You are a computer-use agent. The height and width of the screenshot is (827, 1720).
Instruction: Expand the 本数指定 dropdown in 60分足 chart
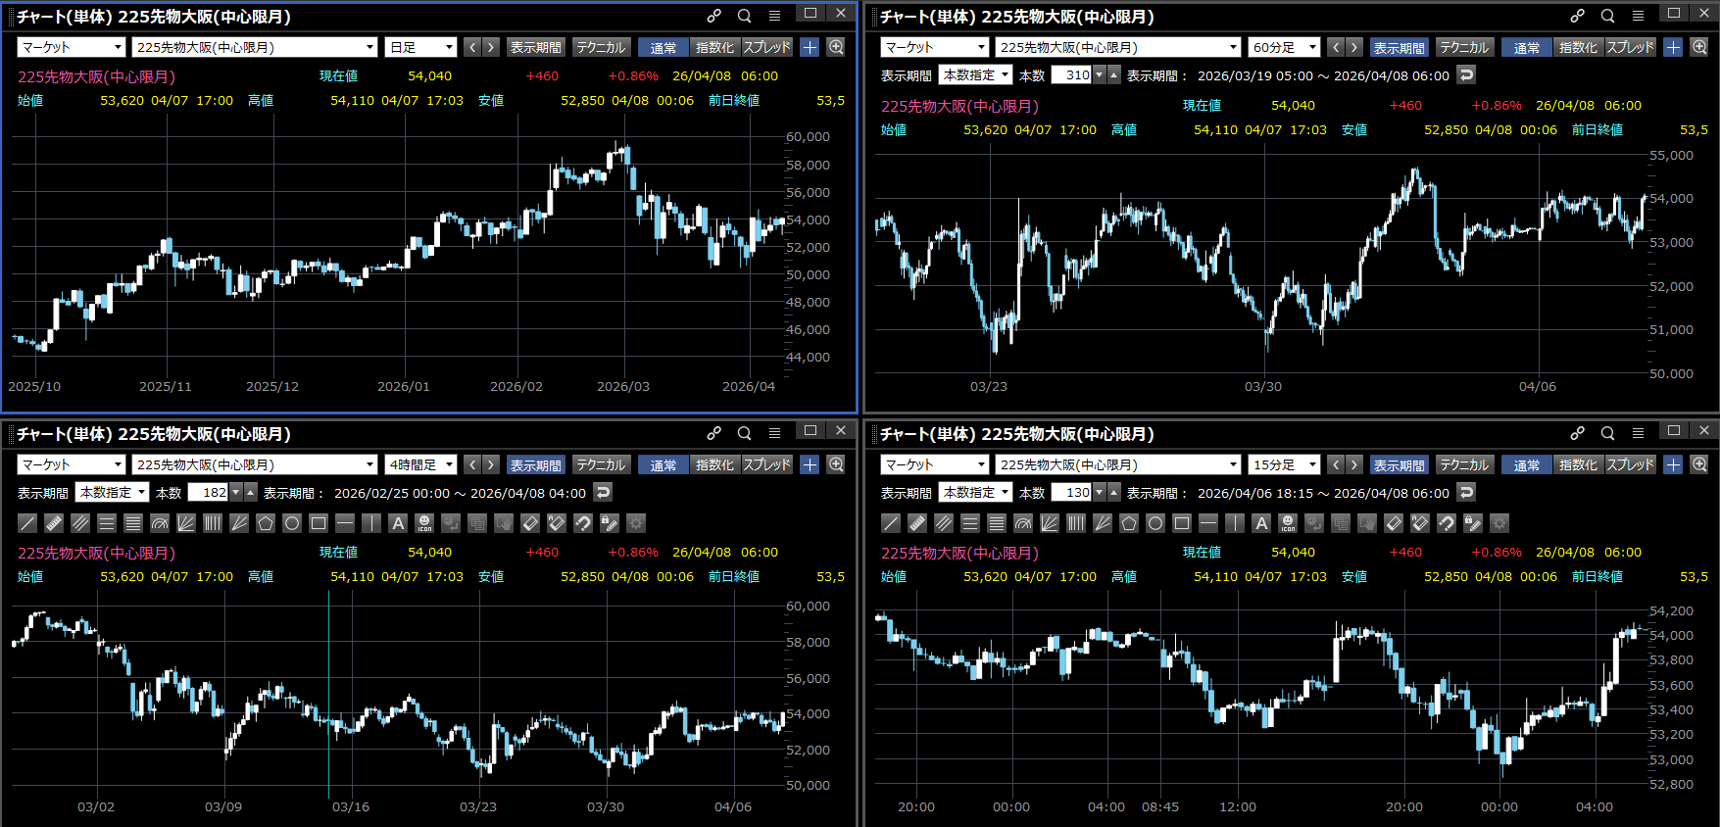(975, 74)
